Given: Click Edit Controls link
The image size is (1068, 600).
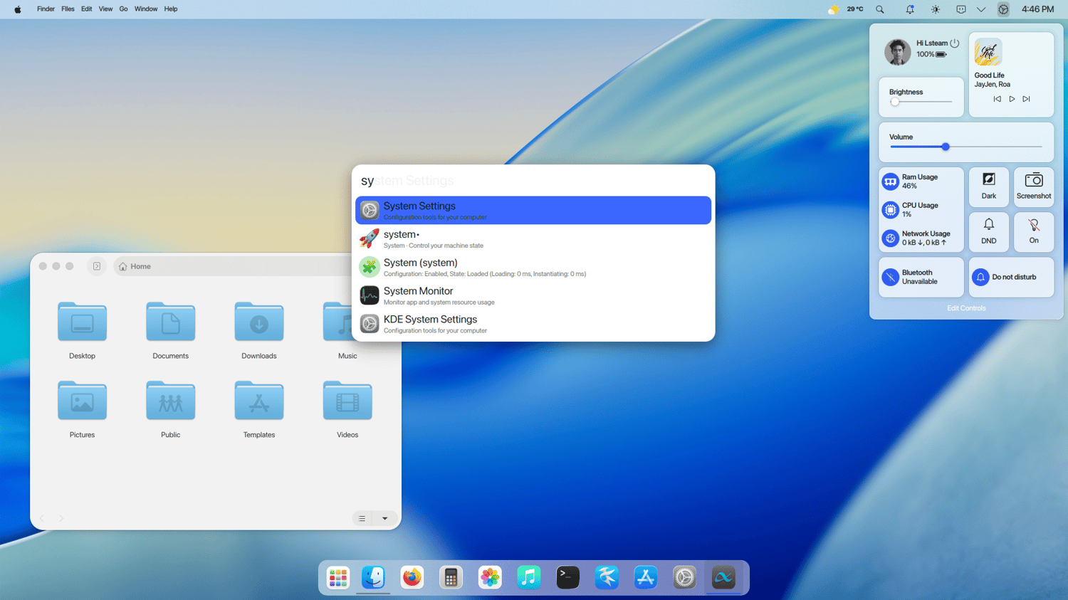Looking at the screenshot, I should (965, 308).
